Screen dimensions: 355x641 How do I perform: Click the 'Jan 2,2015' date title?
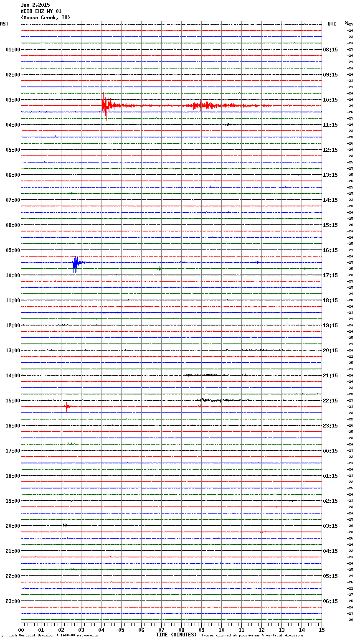[x=35, y=5]
